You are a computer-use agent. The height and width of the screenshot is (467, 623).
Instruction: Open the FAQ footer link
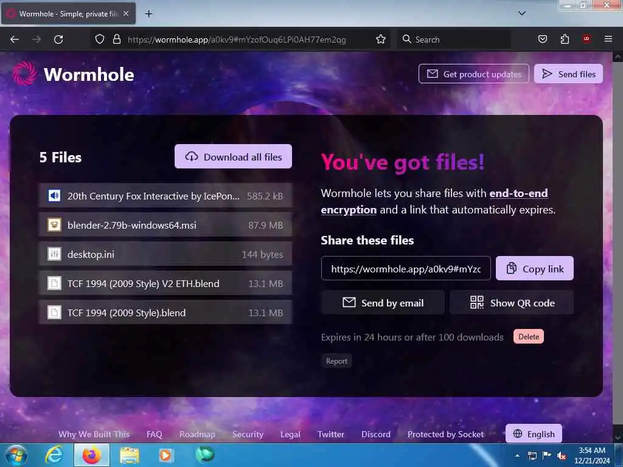[x=154, y=434]
